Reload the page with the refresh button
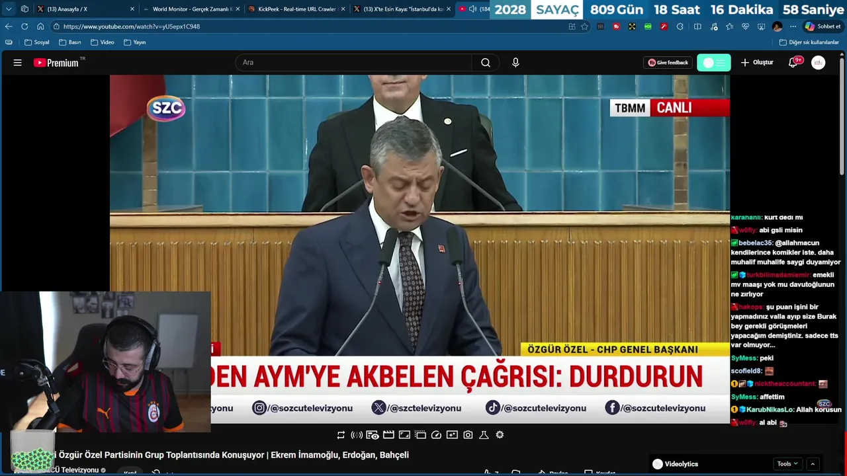Viewport: 847px width, 476px height. coord(24,26)
